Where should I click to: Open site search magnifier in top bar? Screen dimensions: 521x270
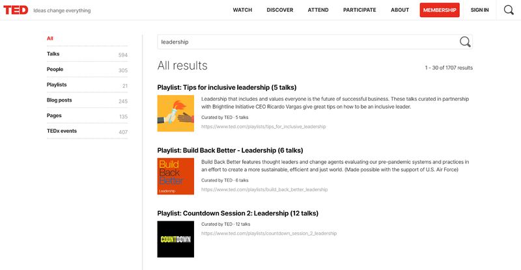pyautogui.click(x=509, y=10)
